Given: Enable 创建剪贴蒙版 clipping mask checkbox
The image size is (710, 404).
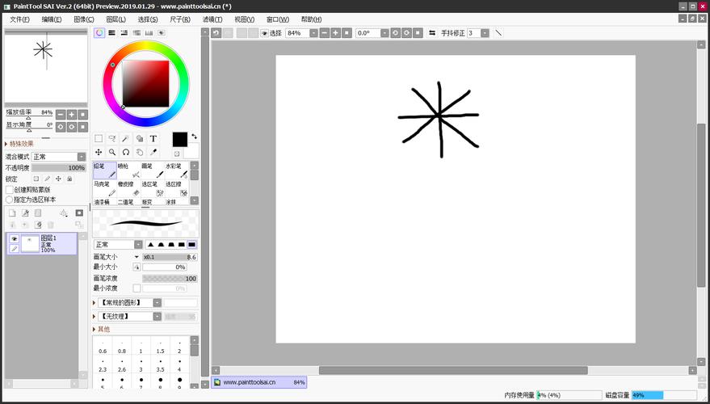Looking at the screenshot, I should coord(10,189).
